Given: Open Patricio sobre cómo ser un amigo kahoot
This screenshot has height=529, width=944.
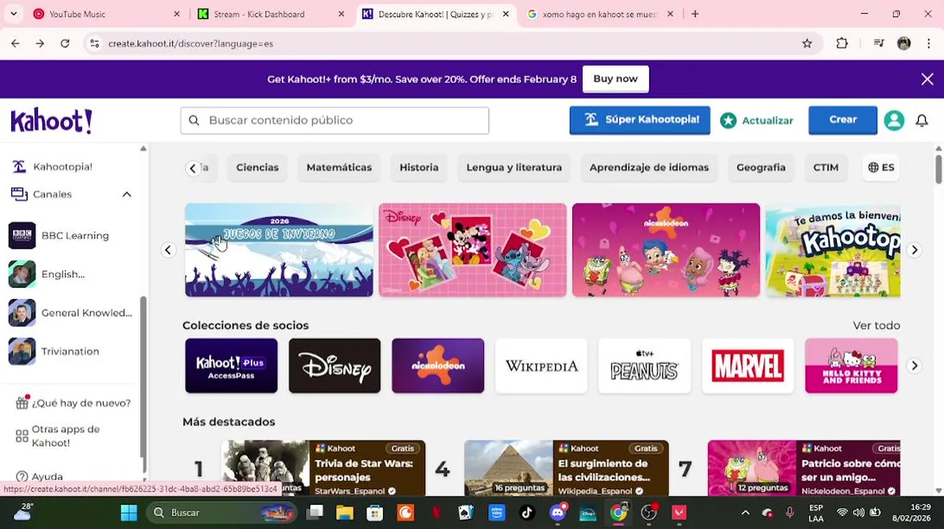Looking at the screenshot, I should pos(804,468).
